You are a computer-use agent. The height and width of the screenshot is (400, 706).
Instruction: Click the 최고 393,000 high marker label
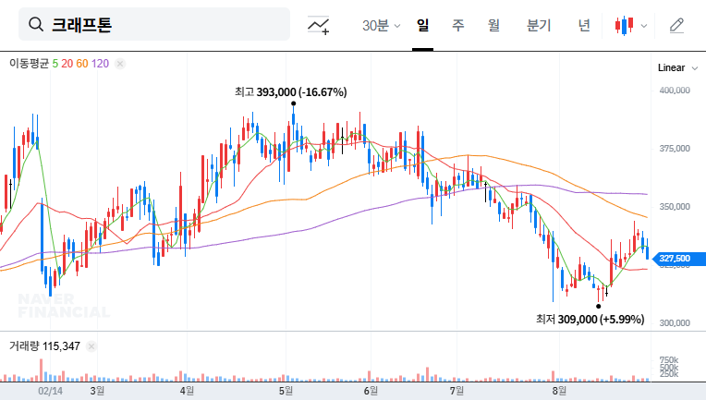pyautogui.click(x=290, y=92)
